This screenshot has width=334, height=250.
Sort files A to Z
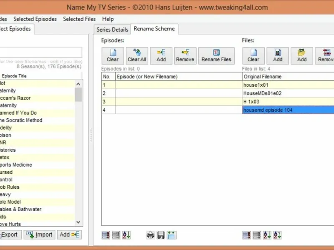(x=267, y=235)
